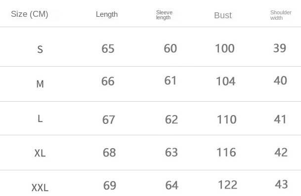The height and width of the screenshot is (196, 301).
Task: Select the Length column header
Action: click(x=107, y=15)
